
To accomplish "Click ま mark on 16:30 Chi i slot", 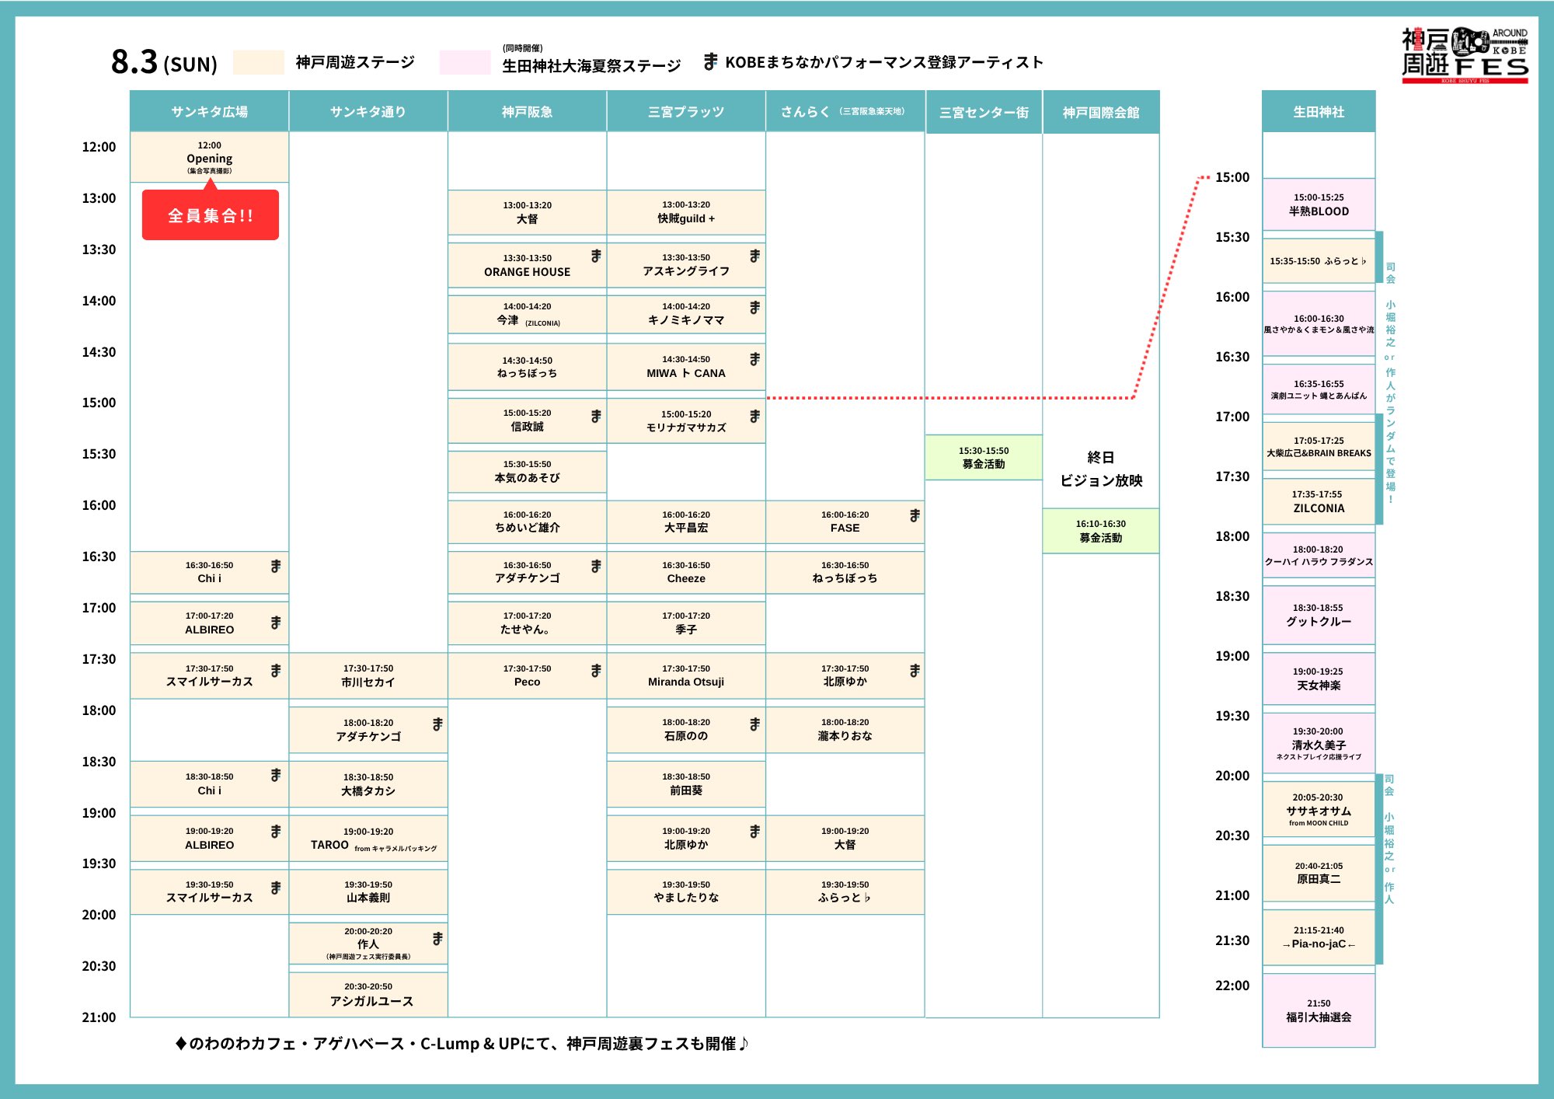I will click(275, 566).
